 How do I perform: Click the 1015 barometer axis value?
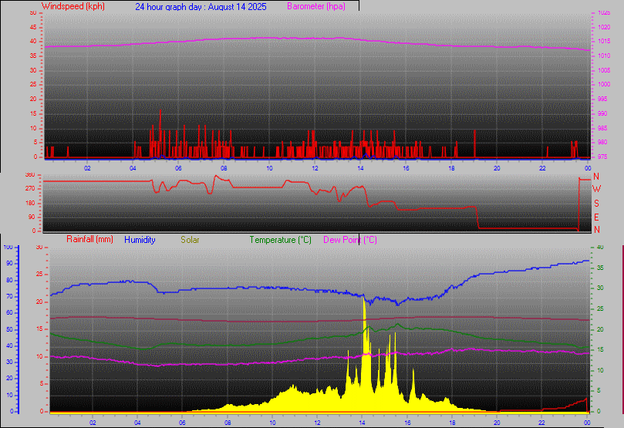click(604, 42)
